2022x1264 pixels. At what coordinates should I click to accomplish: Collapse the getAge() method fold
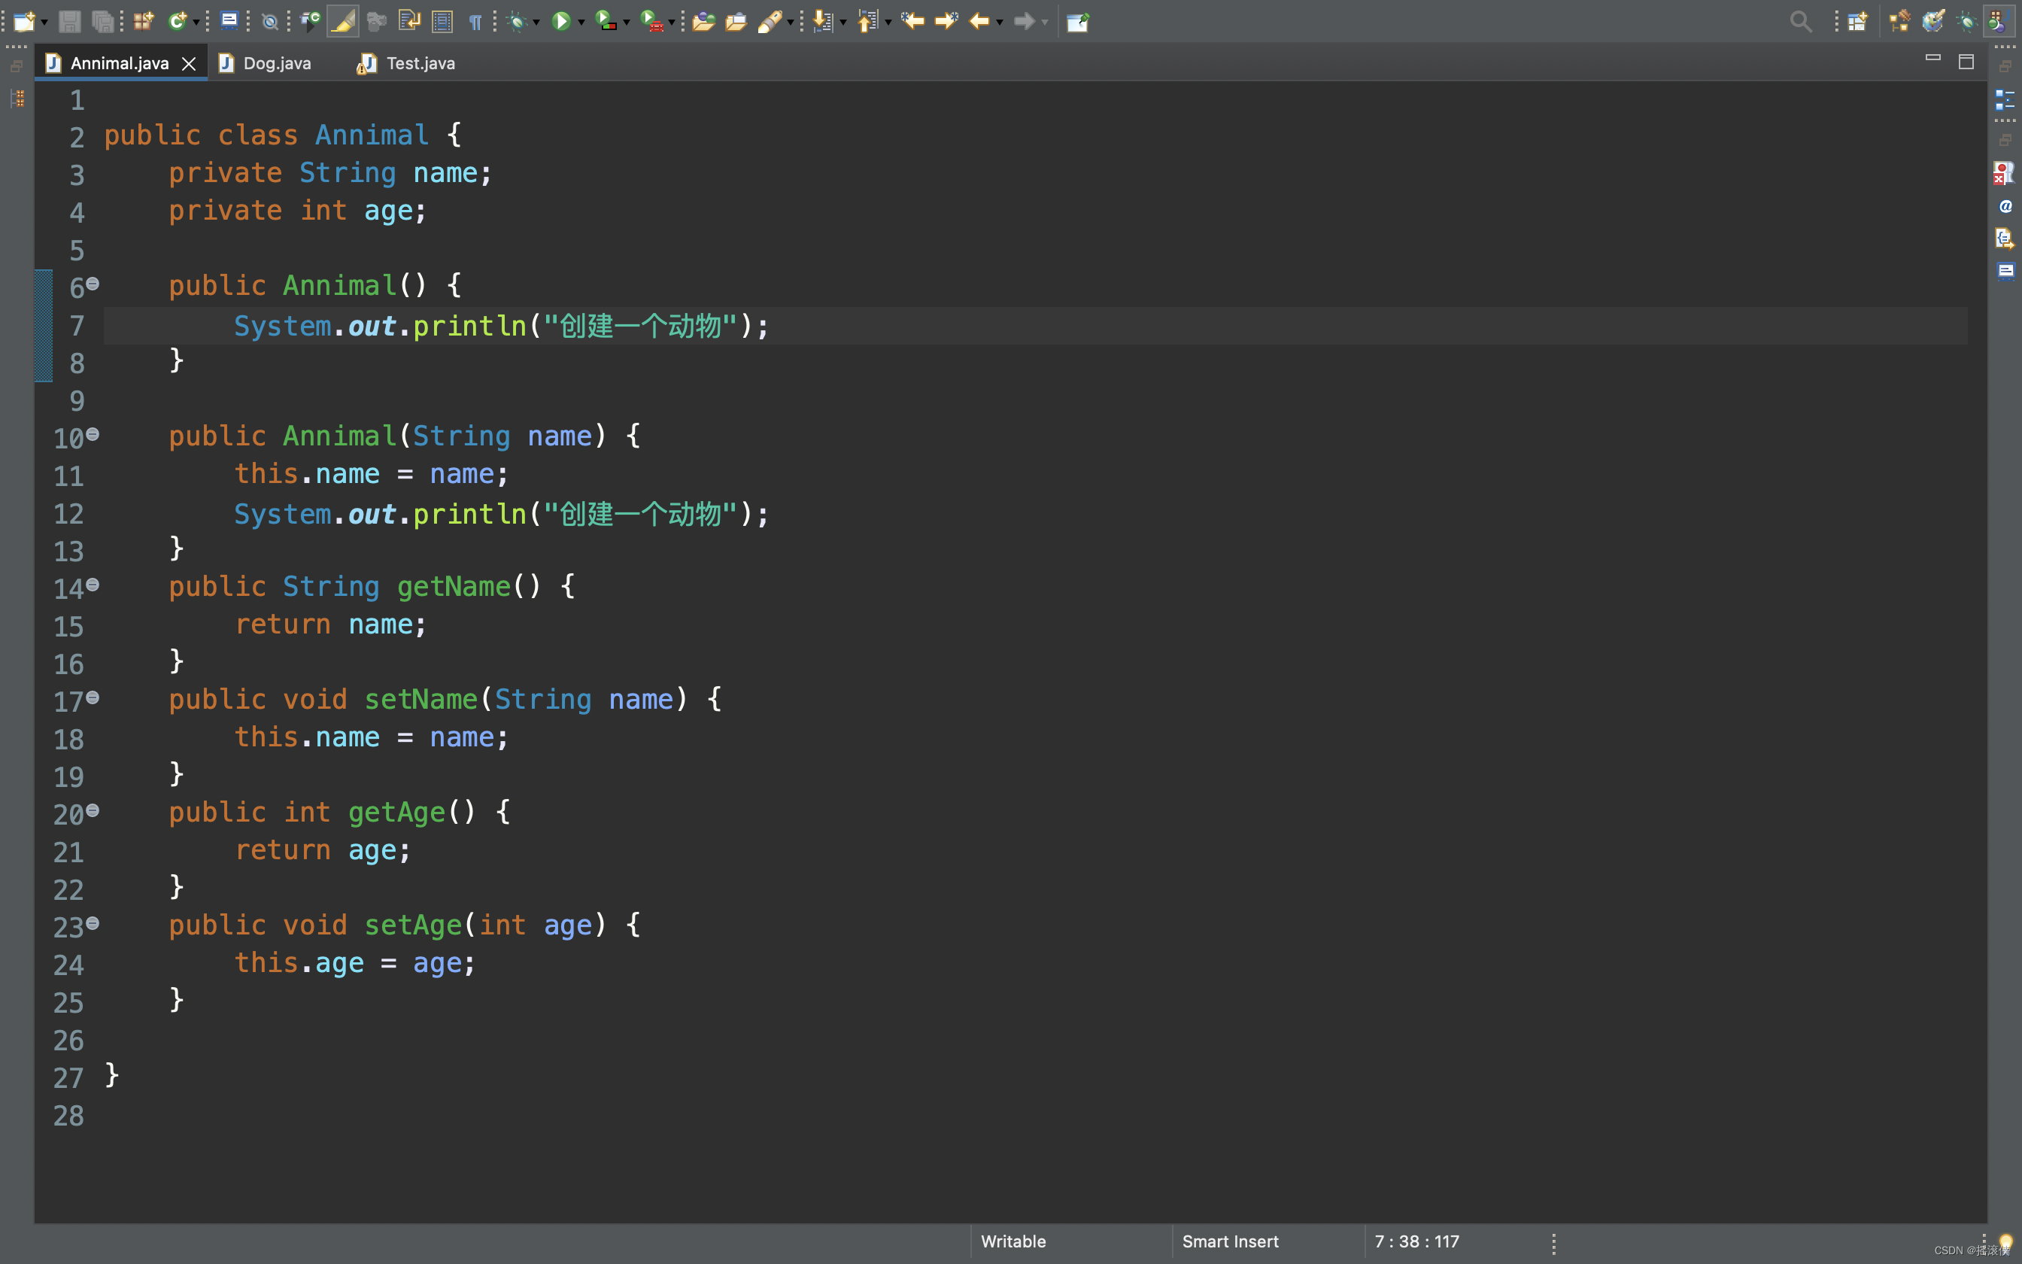coord(93,811)
